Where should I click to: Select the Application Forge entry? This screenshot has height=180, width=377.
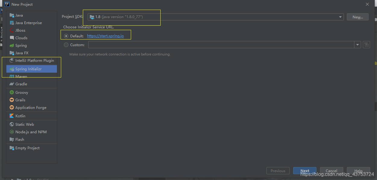[32, 108]
